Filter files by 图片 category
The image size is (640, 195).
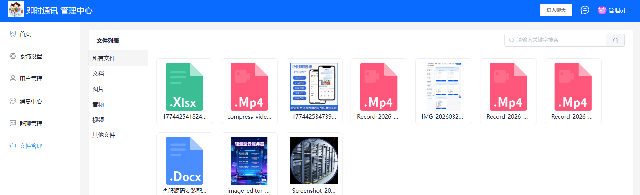click(x=98, y=89)
